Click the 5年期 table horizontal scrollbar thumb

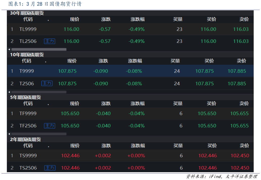(x=39, y=134)
